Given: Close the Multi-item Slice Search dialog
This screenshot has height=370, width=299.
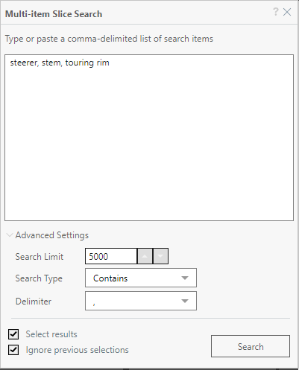Looking at the screenshot, I should 287,12.
